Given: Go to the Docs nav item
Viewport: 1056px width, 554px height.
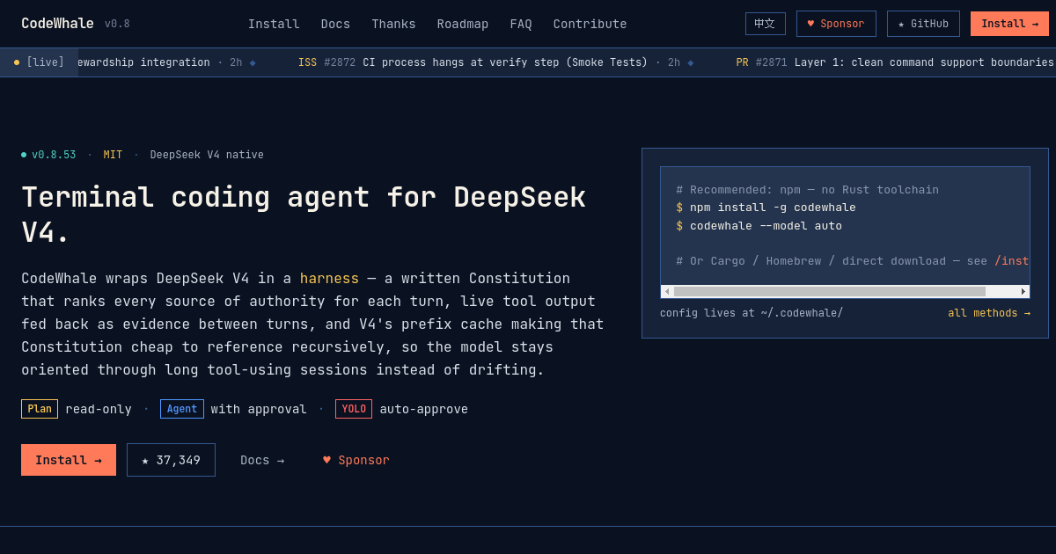Looking at the screenshot, I should pyautogui.click(x=335, y=24).
